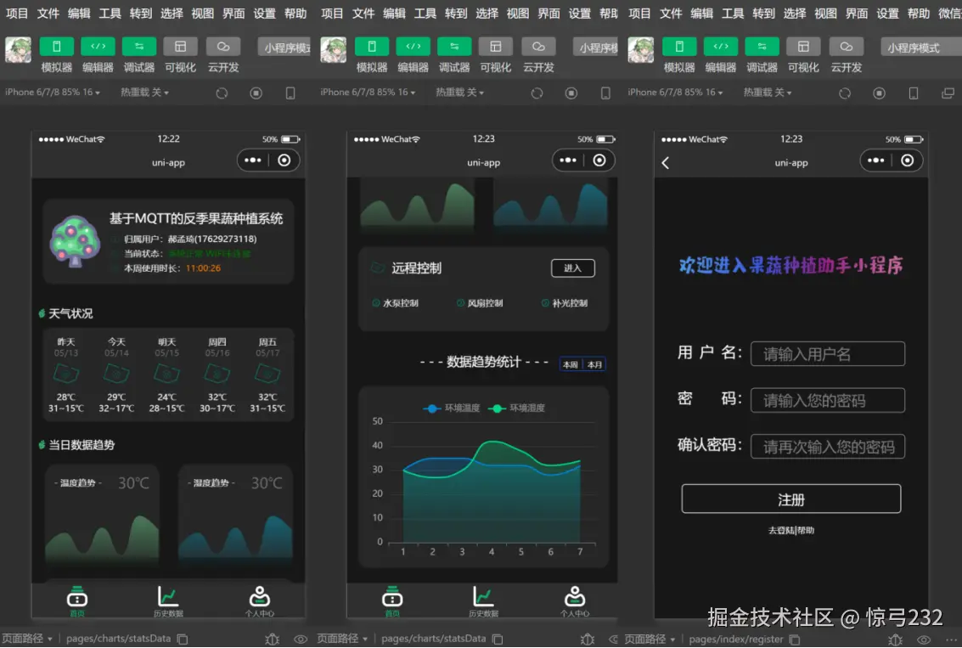This screenshot has width=962, height=648.
Task: Expand the 页面路径 dropdown in left window
Action: point(27,639)
